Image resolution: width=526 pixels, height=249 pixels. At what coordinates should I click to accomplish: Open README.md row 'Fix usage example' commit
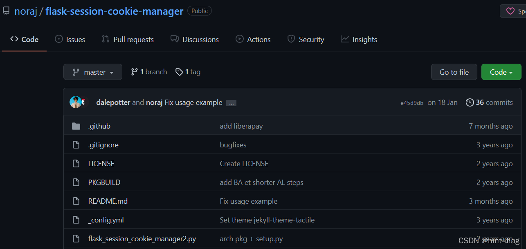coord(249,201)
